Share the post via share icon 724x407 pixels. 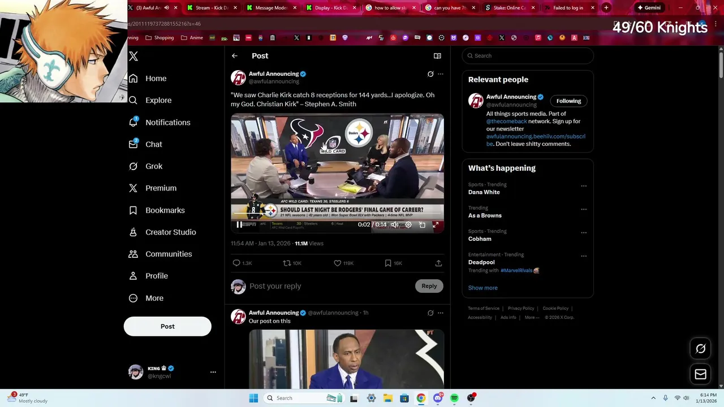[438, 263]
